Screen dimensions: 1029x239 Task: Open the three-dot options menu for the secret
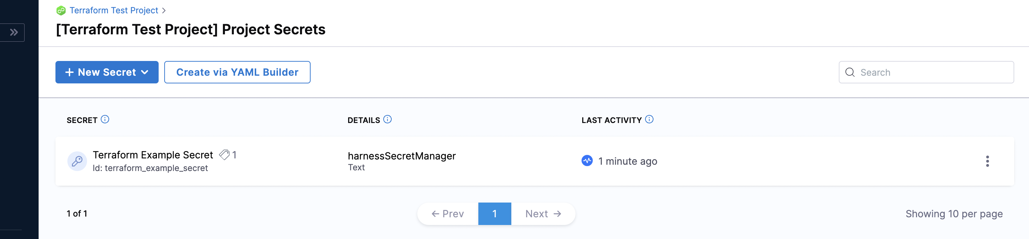point(987,161)
